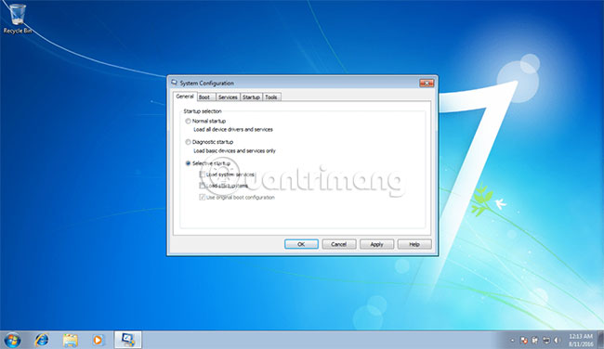604x349 pixels.
Task: Click 'Load basic devices and services only' text
Action: tap(234, 151)
